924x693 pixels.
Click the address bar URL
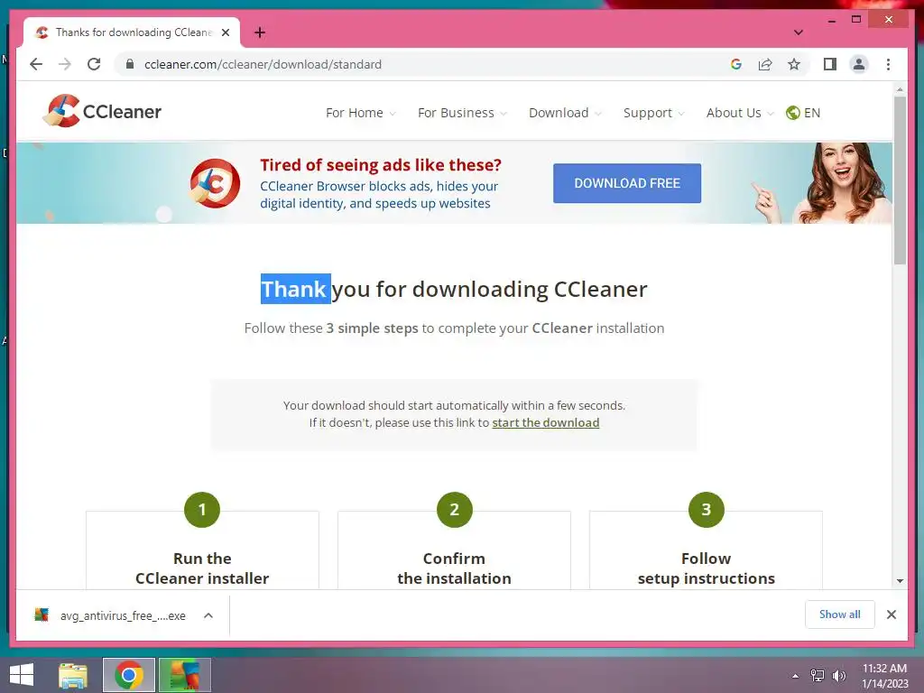[x=263, y=64]
